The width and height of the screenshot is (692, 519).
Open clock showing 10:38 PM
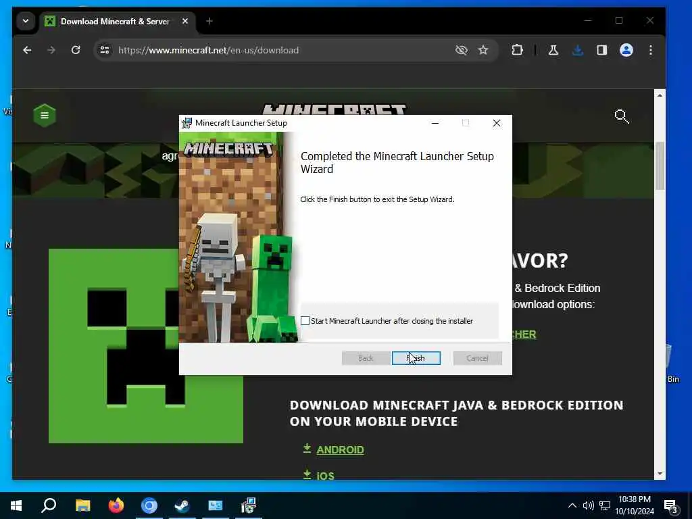click(635, 505)
